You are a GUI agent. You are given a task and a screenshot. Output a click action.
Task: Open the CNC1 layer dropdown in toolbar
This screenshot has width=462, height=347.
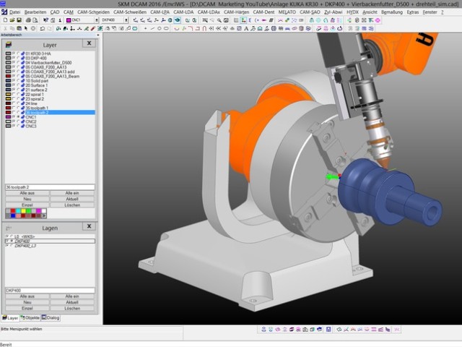tap(97, 20)
